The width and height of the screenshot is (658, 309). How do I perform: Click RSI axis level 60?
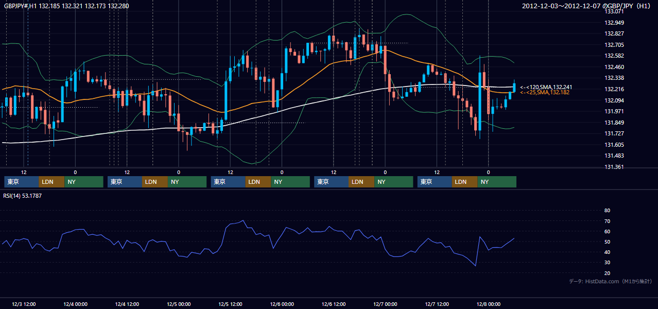point(607,231)
